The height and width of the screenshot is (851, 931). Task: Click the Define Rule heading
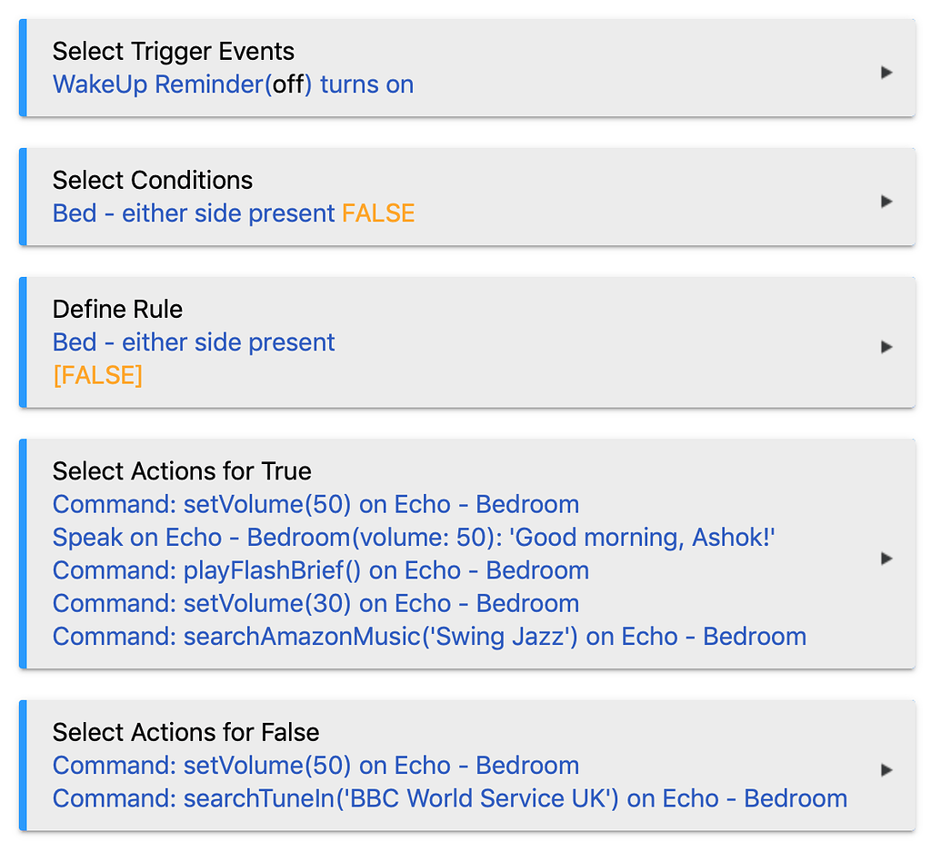point(117,309)
